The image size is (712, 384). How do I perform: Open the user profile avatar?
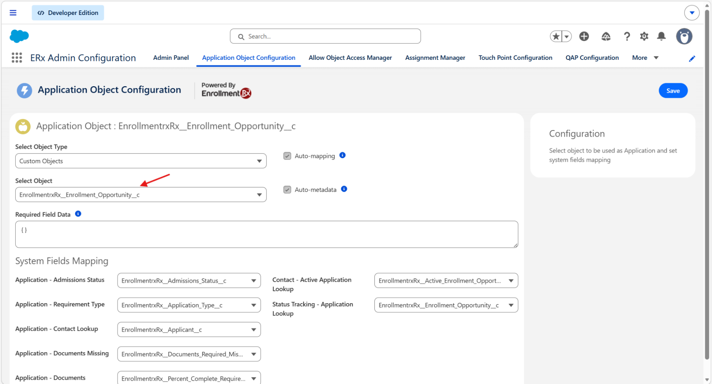[684, 36]
